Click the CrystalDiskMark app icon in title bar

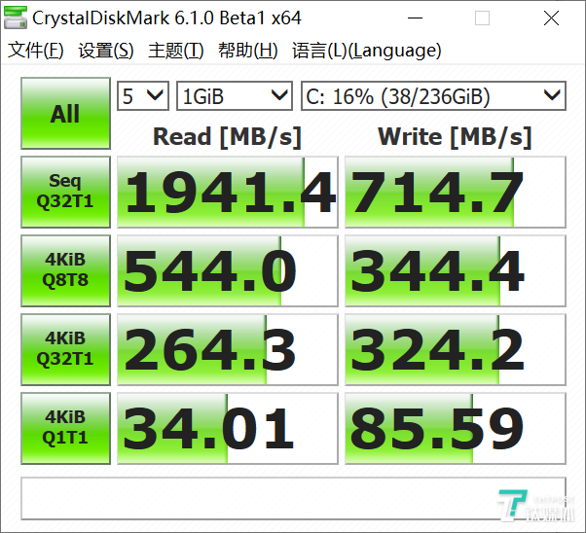[16, 18]
